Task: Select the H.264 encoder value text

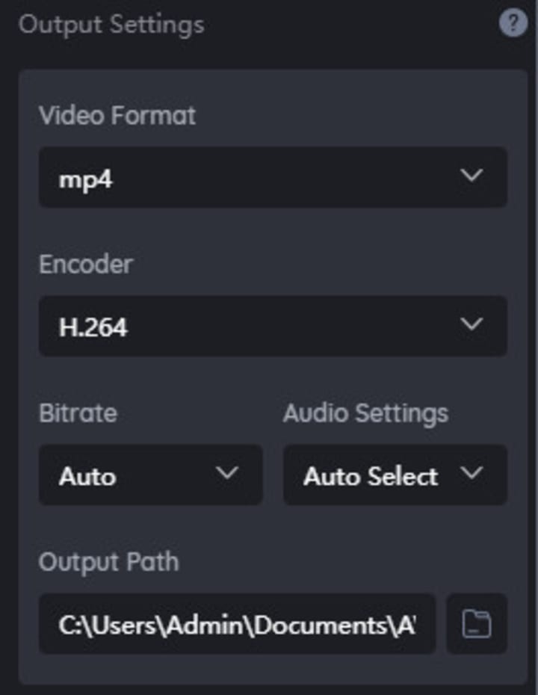Action: coord(93,327)
